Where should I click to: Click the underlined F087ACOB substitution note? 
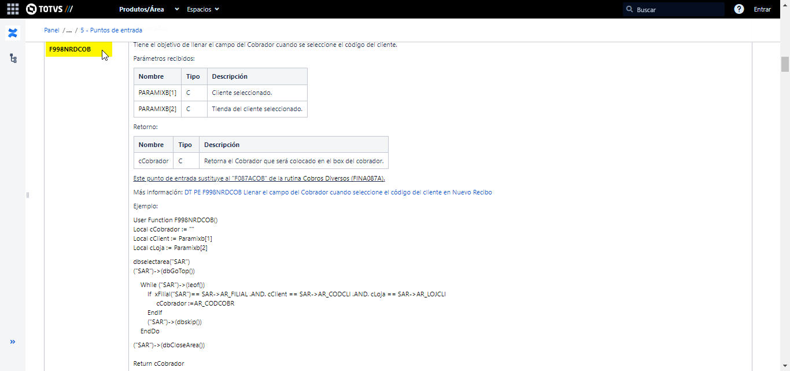pyautogui.click(x=259, y=178)
